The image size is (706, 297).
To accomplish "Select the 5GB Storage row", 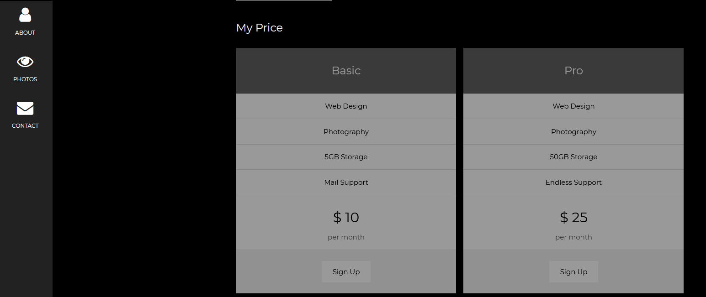I will (x=346, y=156).
